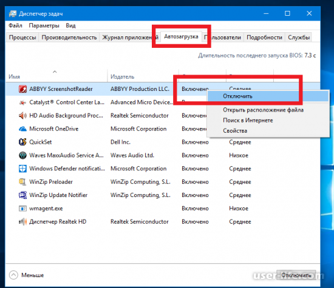Click the Advanced Micro Device publisher cell
Image resolution: width=334 pixels, height=288 pixels.
pos(141,102)
